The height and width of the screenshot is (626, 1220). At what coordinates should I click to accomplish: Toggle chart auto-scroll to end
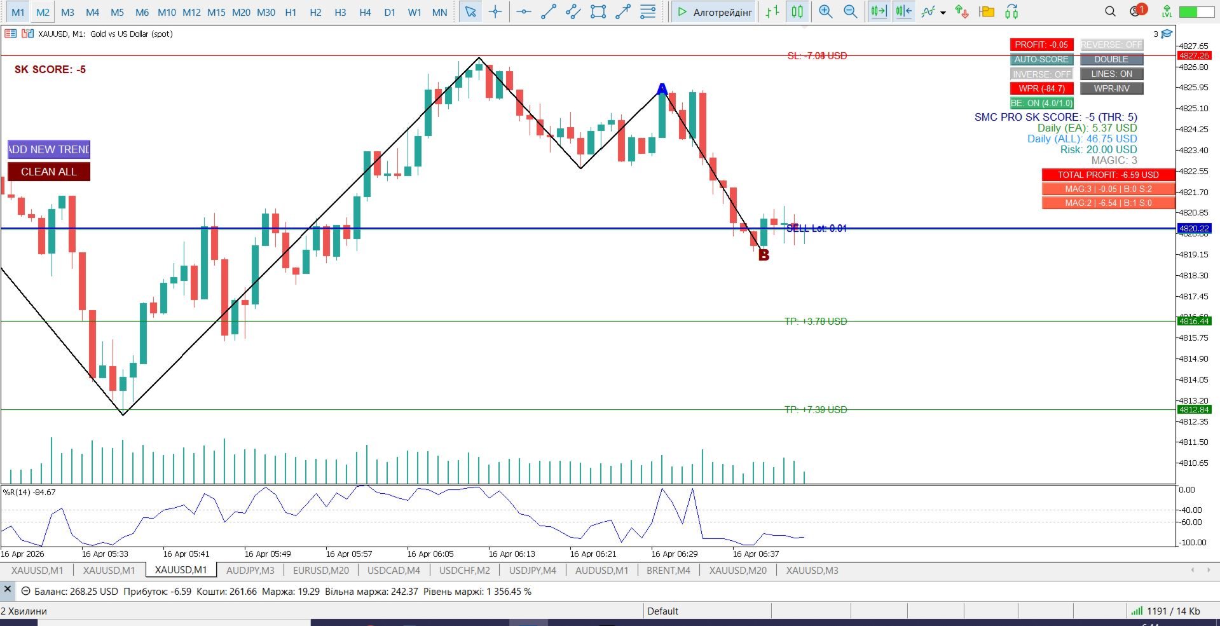coord(879,11)
